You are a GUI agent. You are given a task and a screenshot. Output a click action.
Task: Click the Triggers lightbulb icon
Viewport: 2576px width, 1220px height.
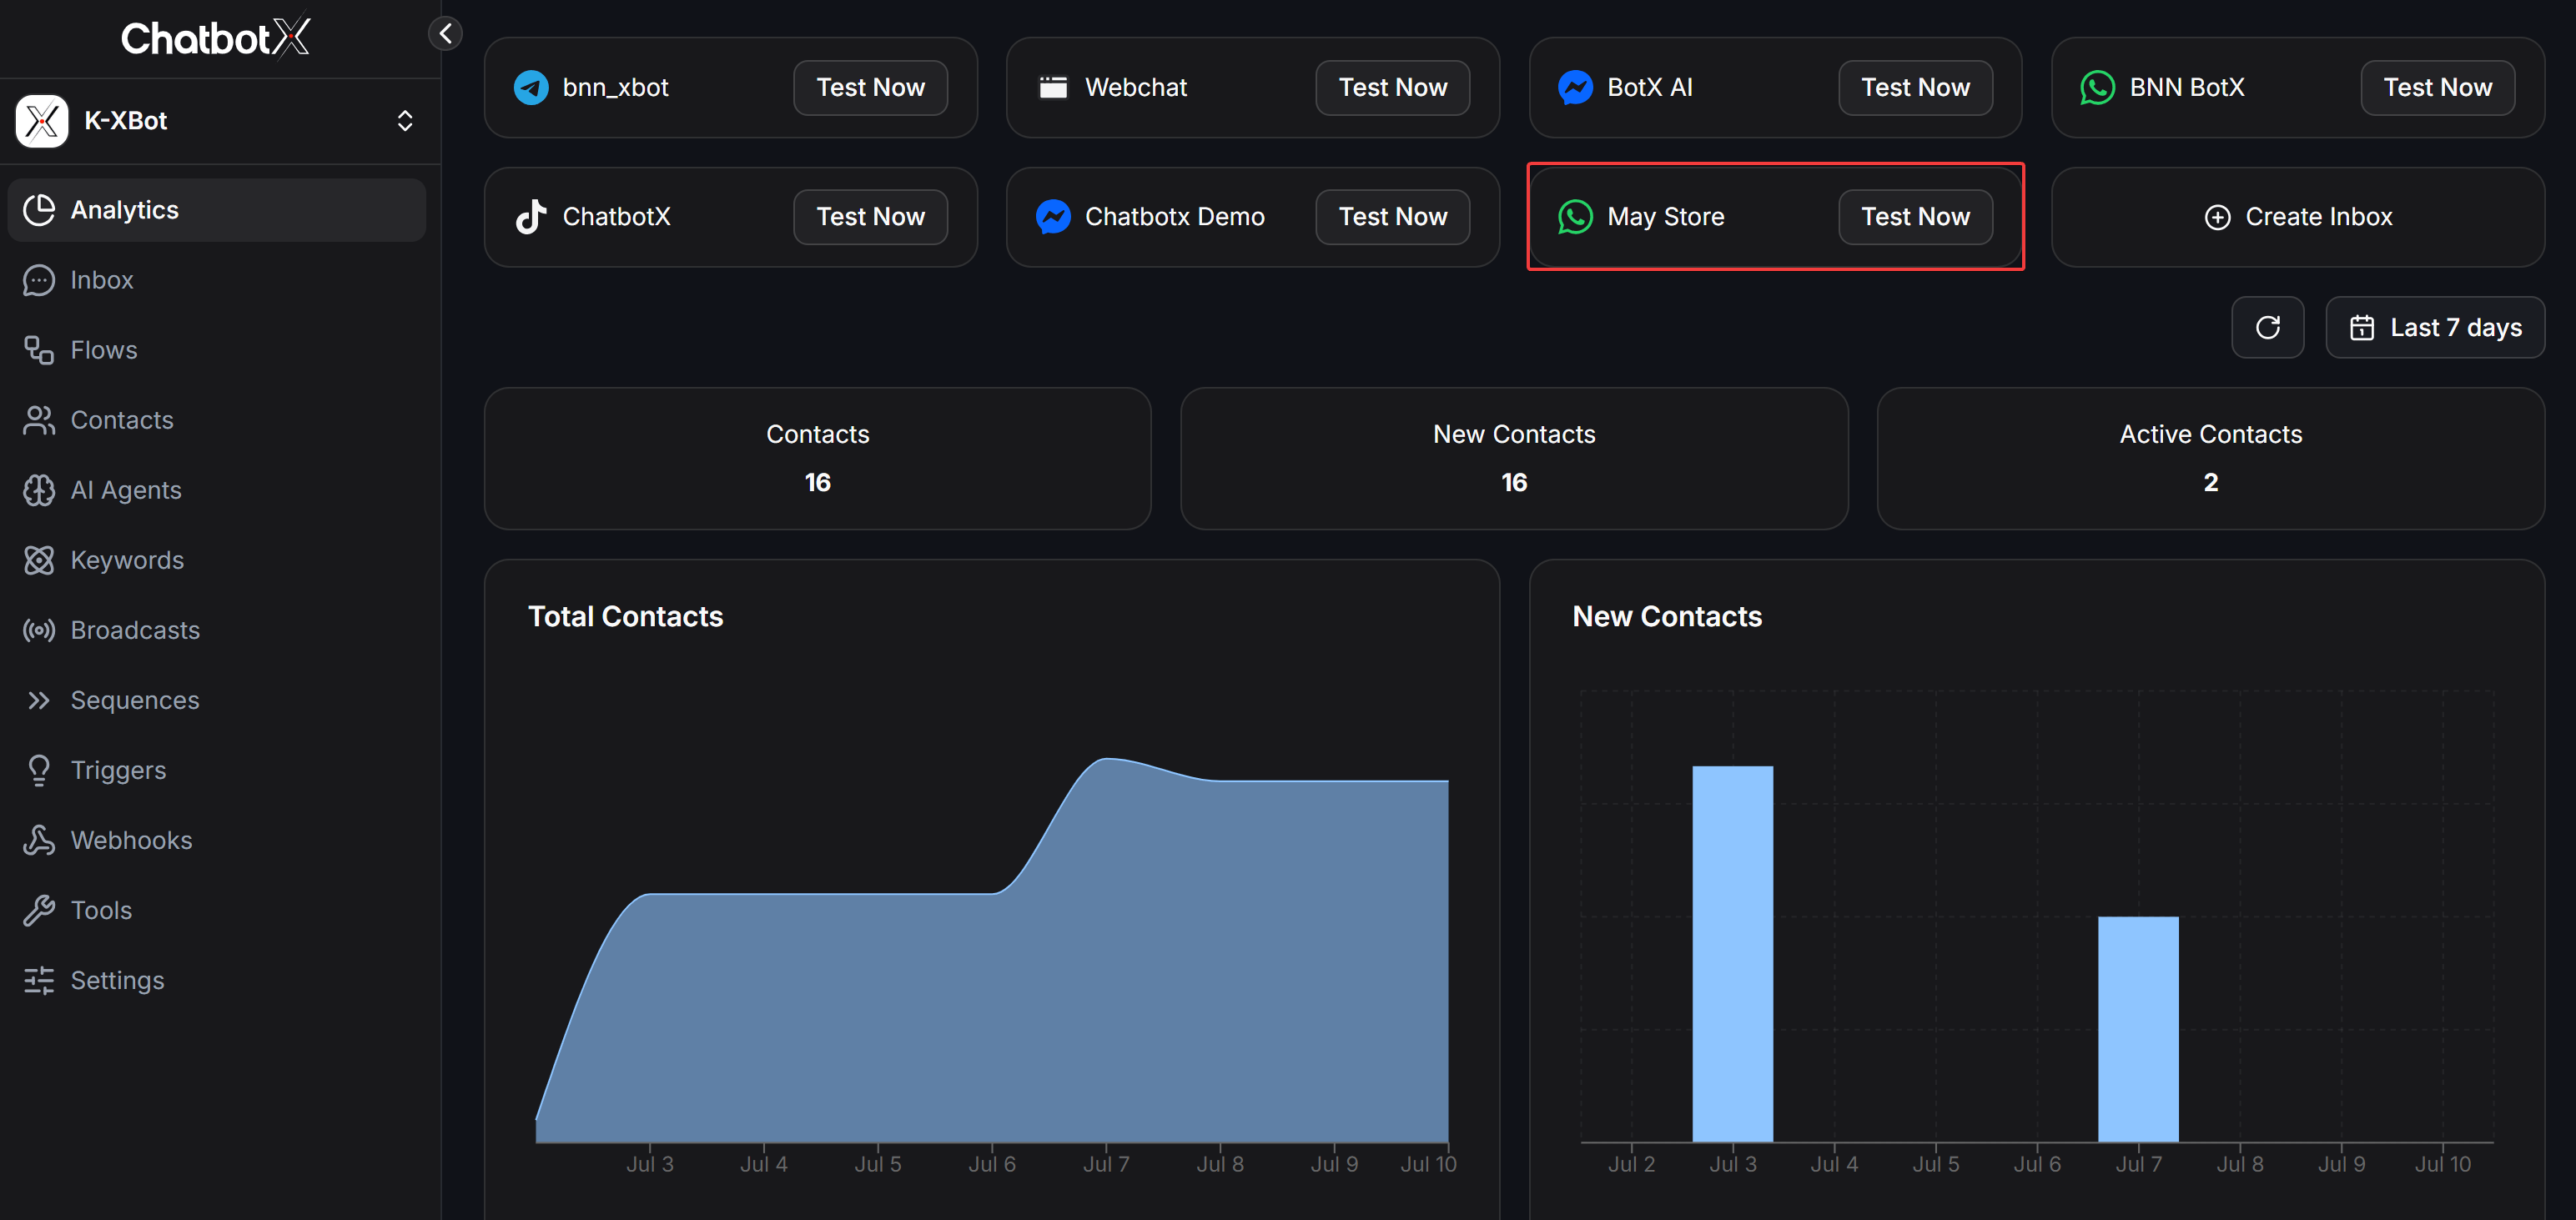(x=39, y=770)
